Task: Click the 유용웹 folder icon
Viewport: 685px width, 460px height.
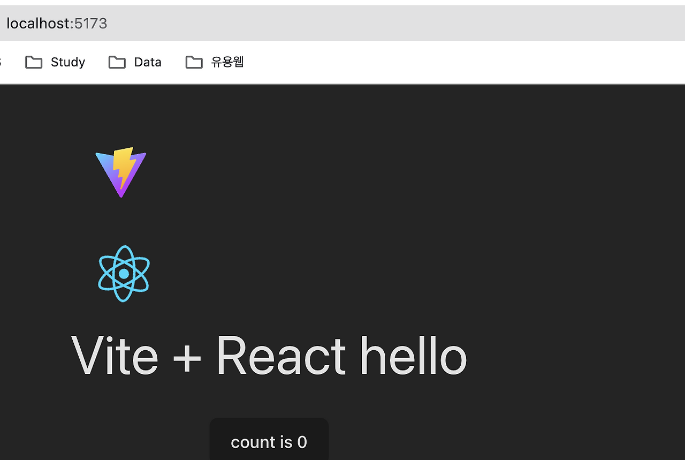Action: point(194,62)
